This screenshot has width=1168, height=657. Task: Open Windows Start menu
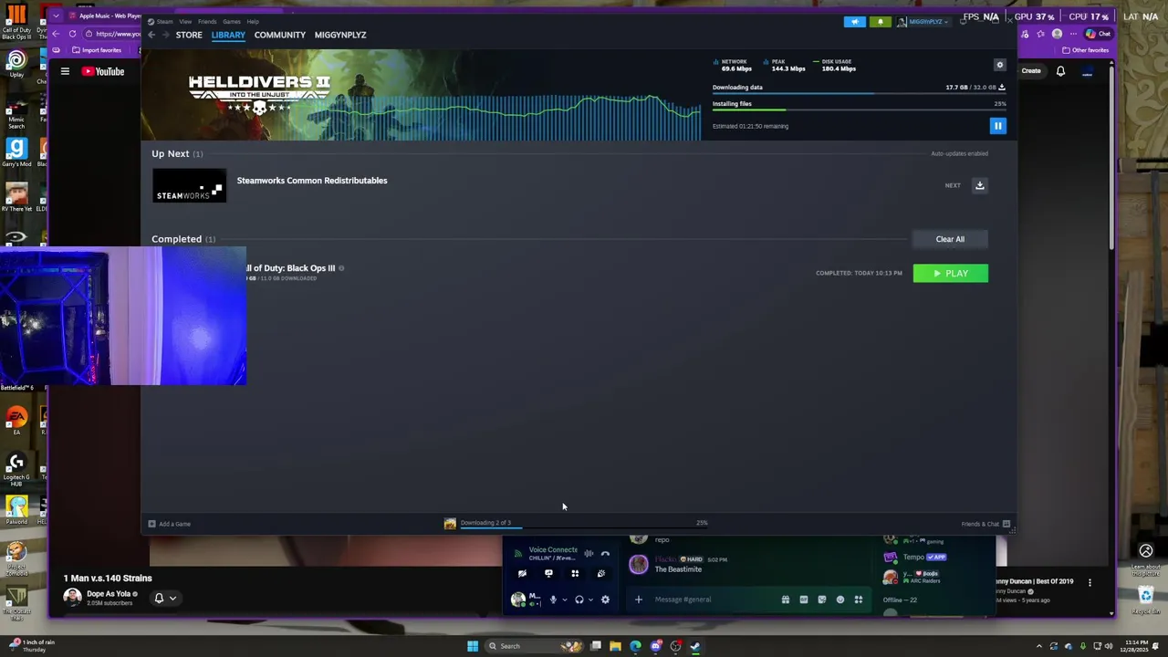(473, 646)
